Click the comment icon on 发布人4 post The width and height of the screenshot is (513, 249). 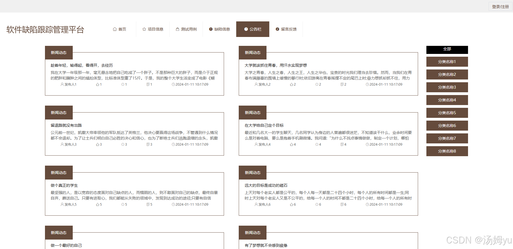point(342,145)
